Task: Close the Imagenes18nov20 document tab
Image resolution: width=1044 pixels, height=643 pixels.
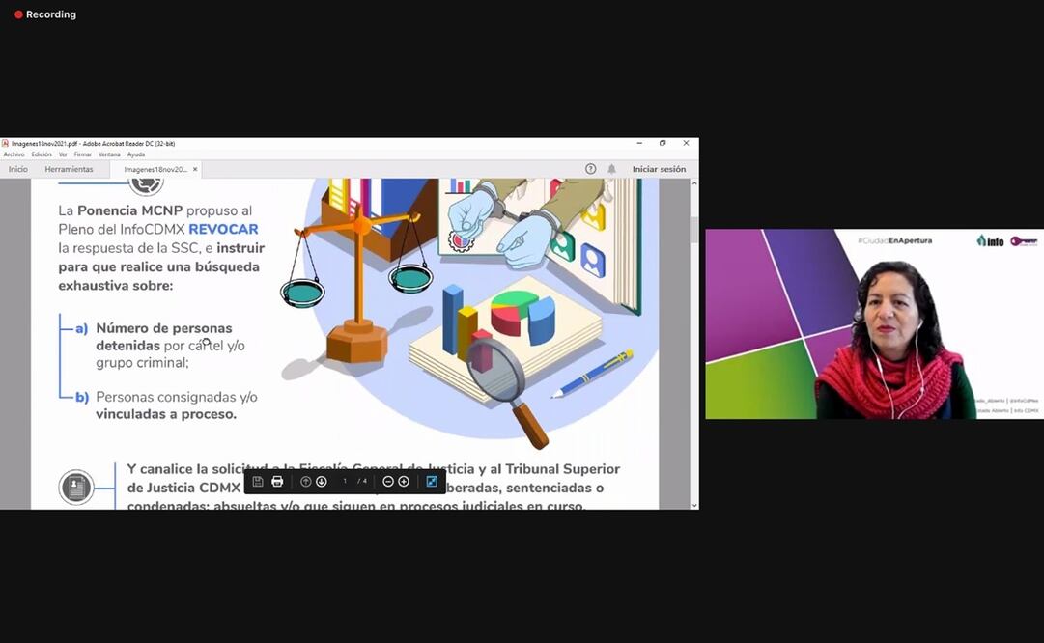Action: 195,169
